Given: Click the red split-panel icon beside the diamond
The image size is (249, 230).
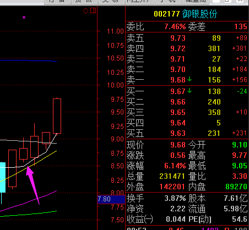Looking at the screenshot, I should tap(93, 10).
